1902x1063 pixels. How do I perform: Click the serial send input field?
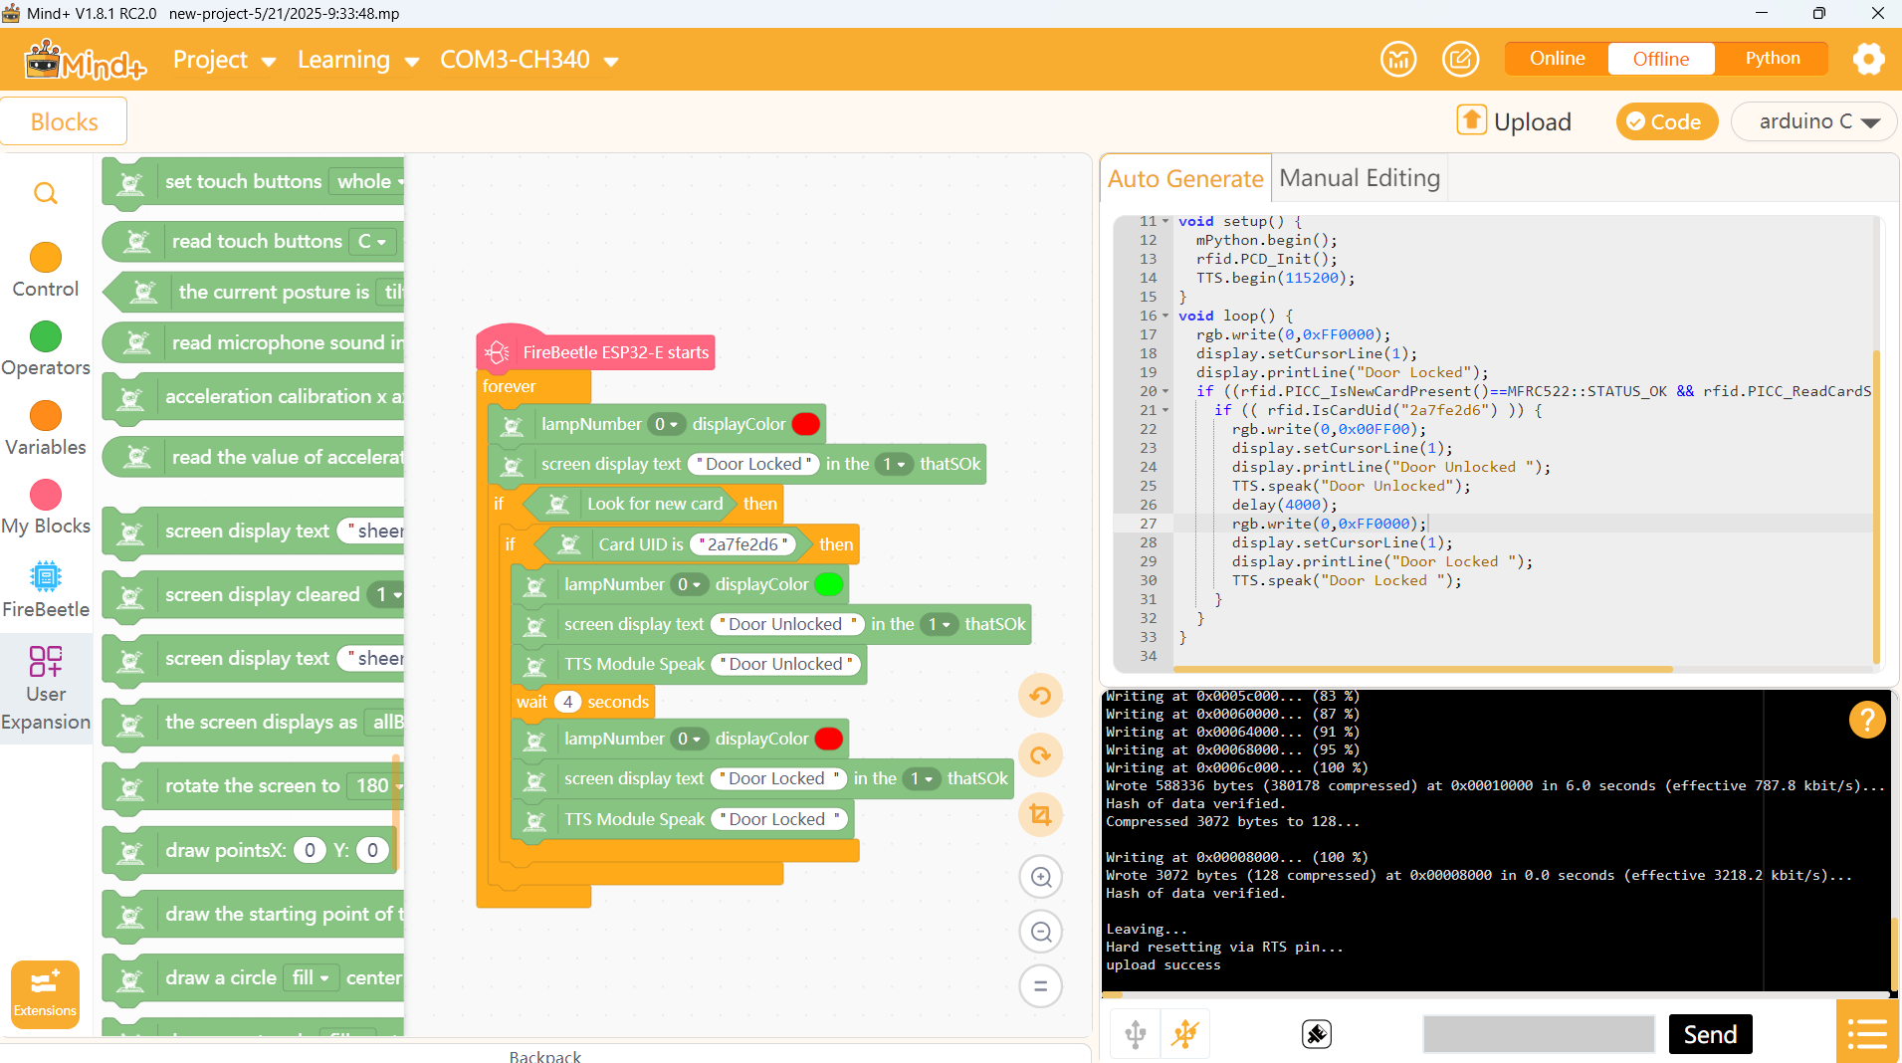tap(1539, 1034)
